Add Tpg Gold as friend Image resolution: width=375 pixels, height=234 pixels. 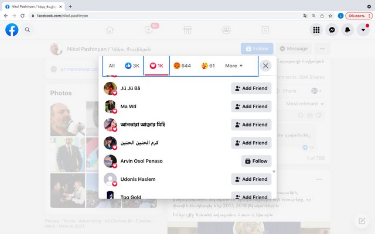coord(251,195)
